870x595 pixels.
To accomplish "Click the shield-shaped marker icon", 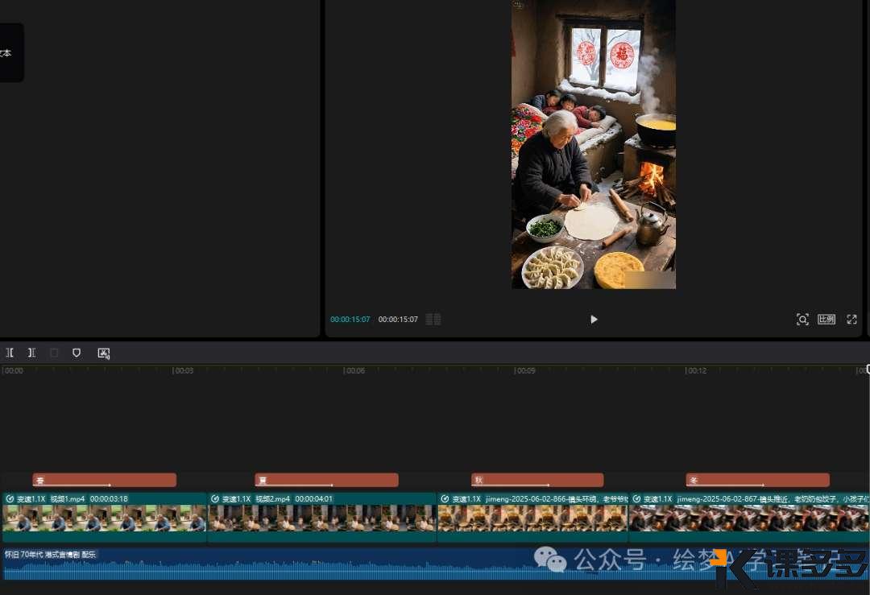I will click(77, 353).
